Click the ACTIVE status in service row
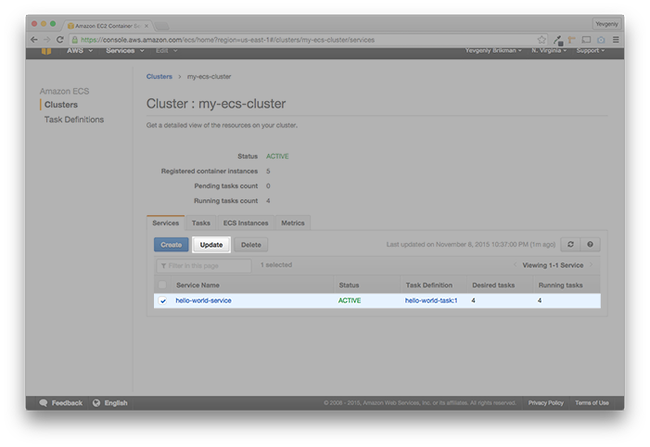 (x=350, y=300)
